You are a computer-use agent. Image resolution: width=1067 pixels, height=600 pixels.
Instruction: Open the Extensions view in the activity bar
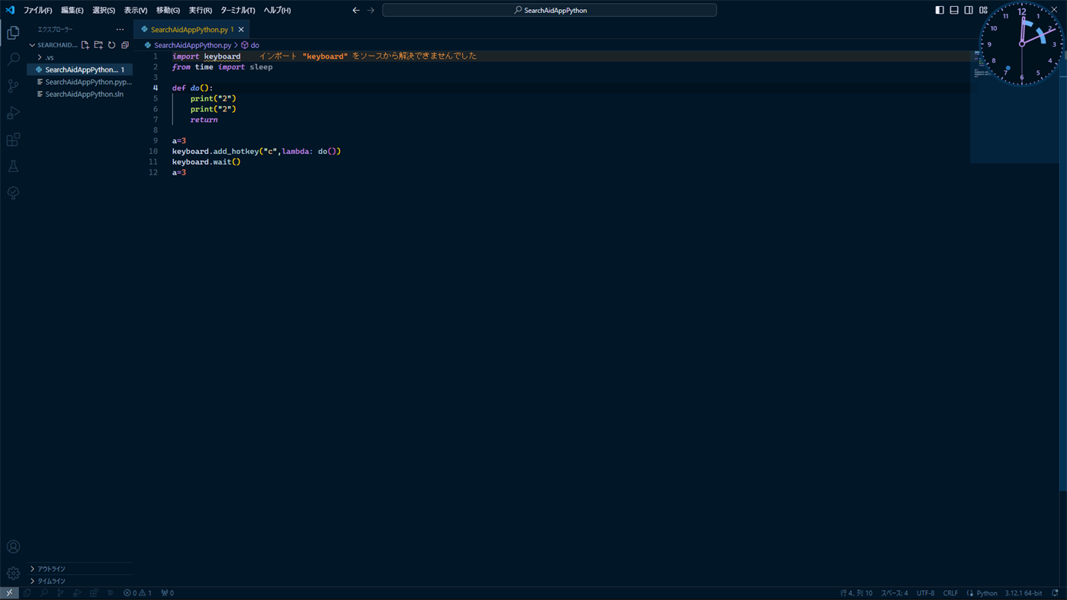pos(13,140)
